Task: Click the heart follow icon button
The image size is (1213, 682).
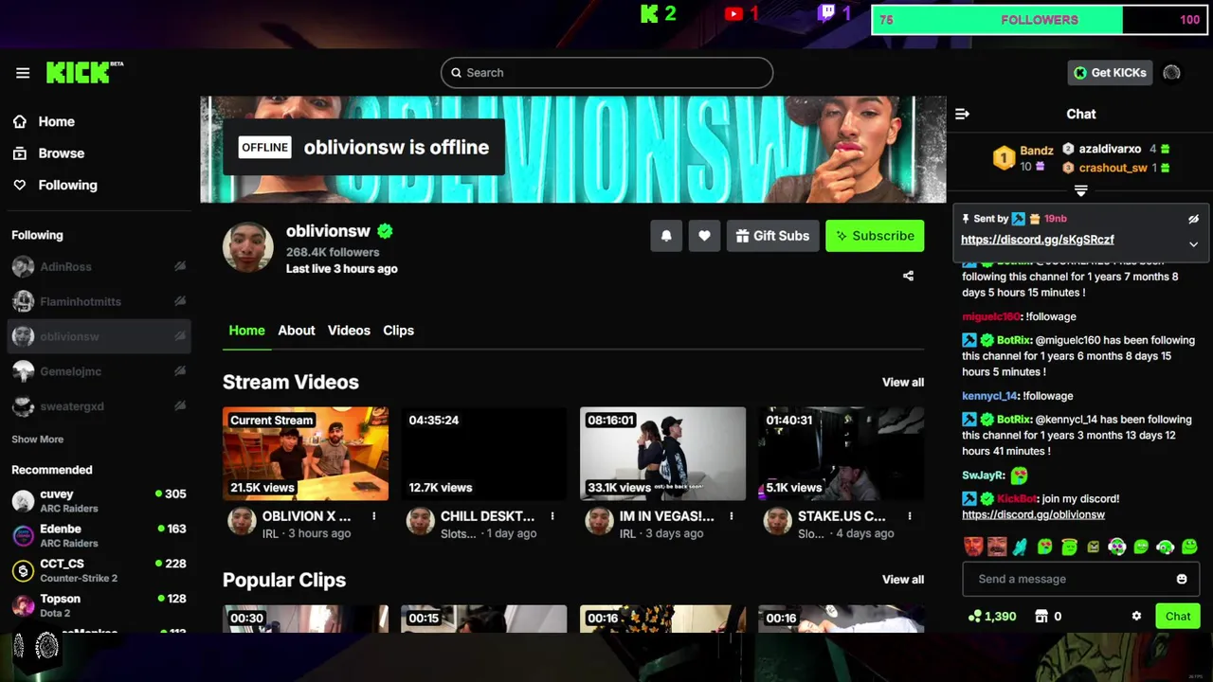Action: [704, 236]
